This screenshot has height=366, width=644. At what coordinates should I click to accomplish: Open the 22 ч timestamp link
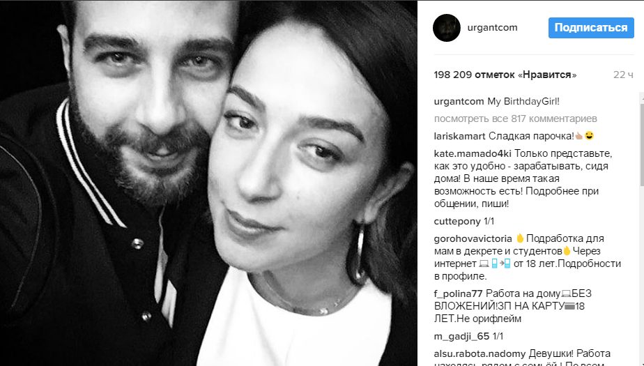click(x=623, y=75)
